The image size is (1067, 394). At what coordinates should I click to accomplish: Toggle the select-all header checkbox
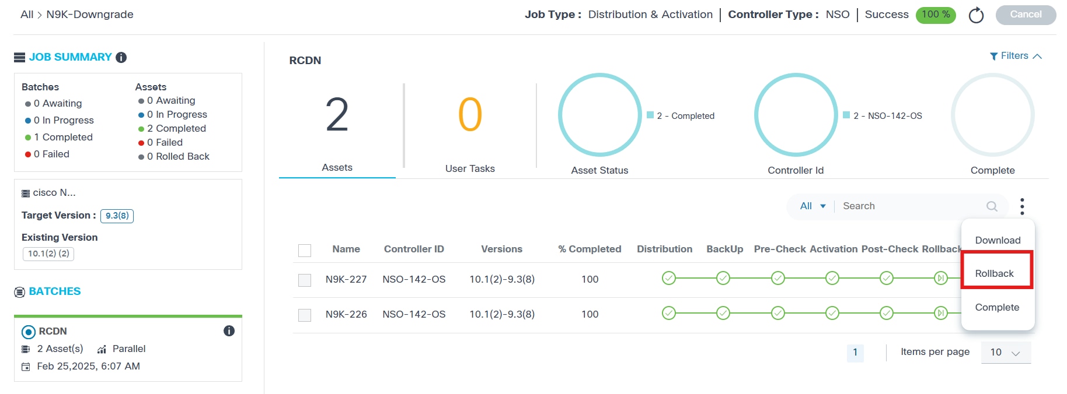(305, 250)
